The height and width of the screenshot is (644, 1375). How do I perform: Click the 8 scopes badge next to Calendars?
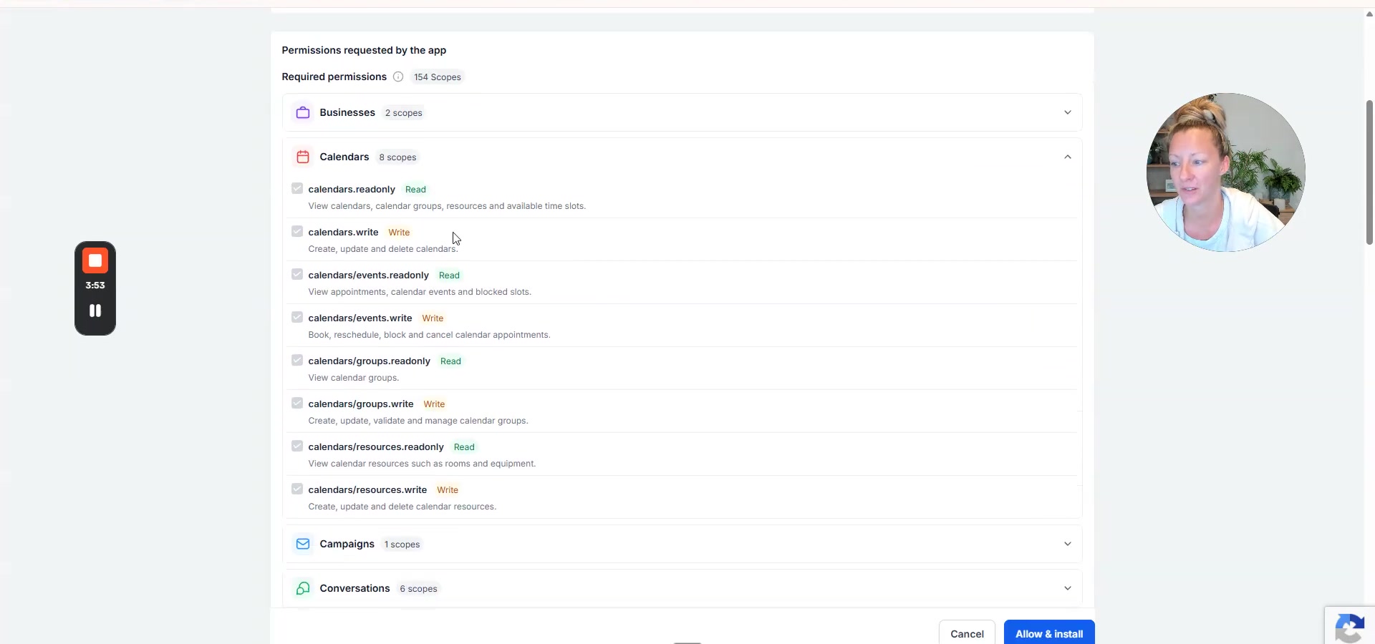[x=397, y=157]
